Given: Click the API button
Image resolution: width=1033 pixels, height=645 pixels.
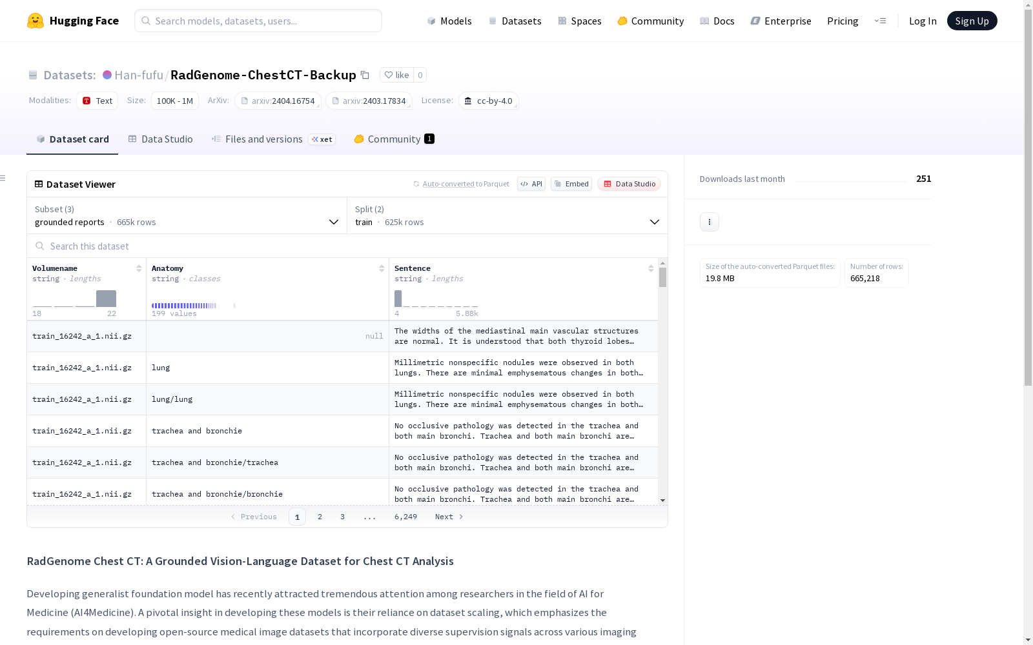Looking at the screenshot, I should [531, 184].
